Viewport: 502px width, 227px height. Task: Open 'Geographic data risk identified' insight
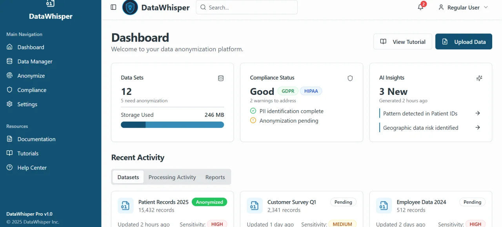pyautogui.click(x=421, y=128)
